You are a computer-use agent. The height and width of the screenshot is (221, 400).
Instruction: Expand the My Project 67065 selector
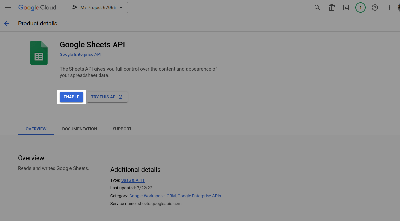coord(98,8)
